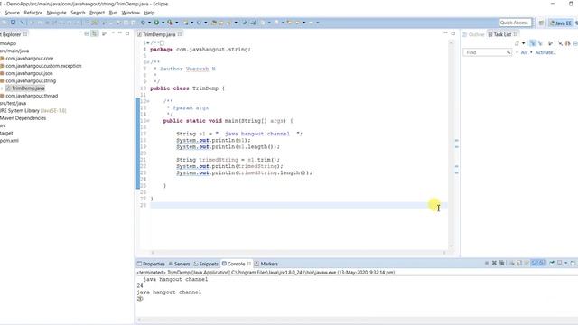Open the External Tools dropdown arrow

tap(177, 23)
